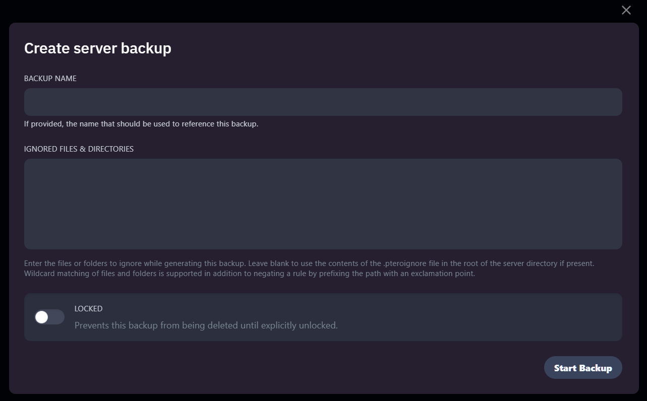Close the Create server backup modal
647x401 pixels.
tap(626, 10)
